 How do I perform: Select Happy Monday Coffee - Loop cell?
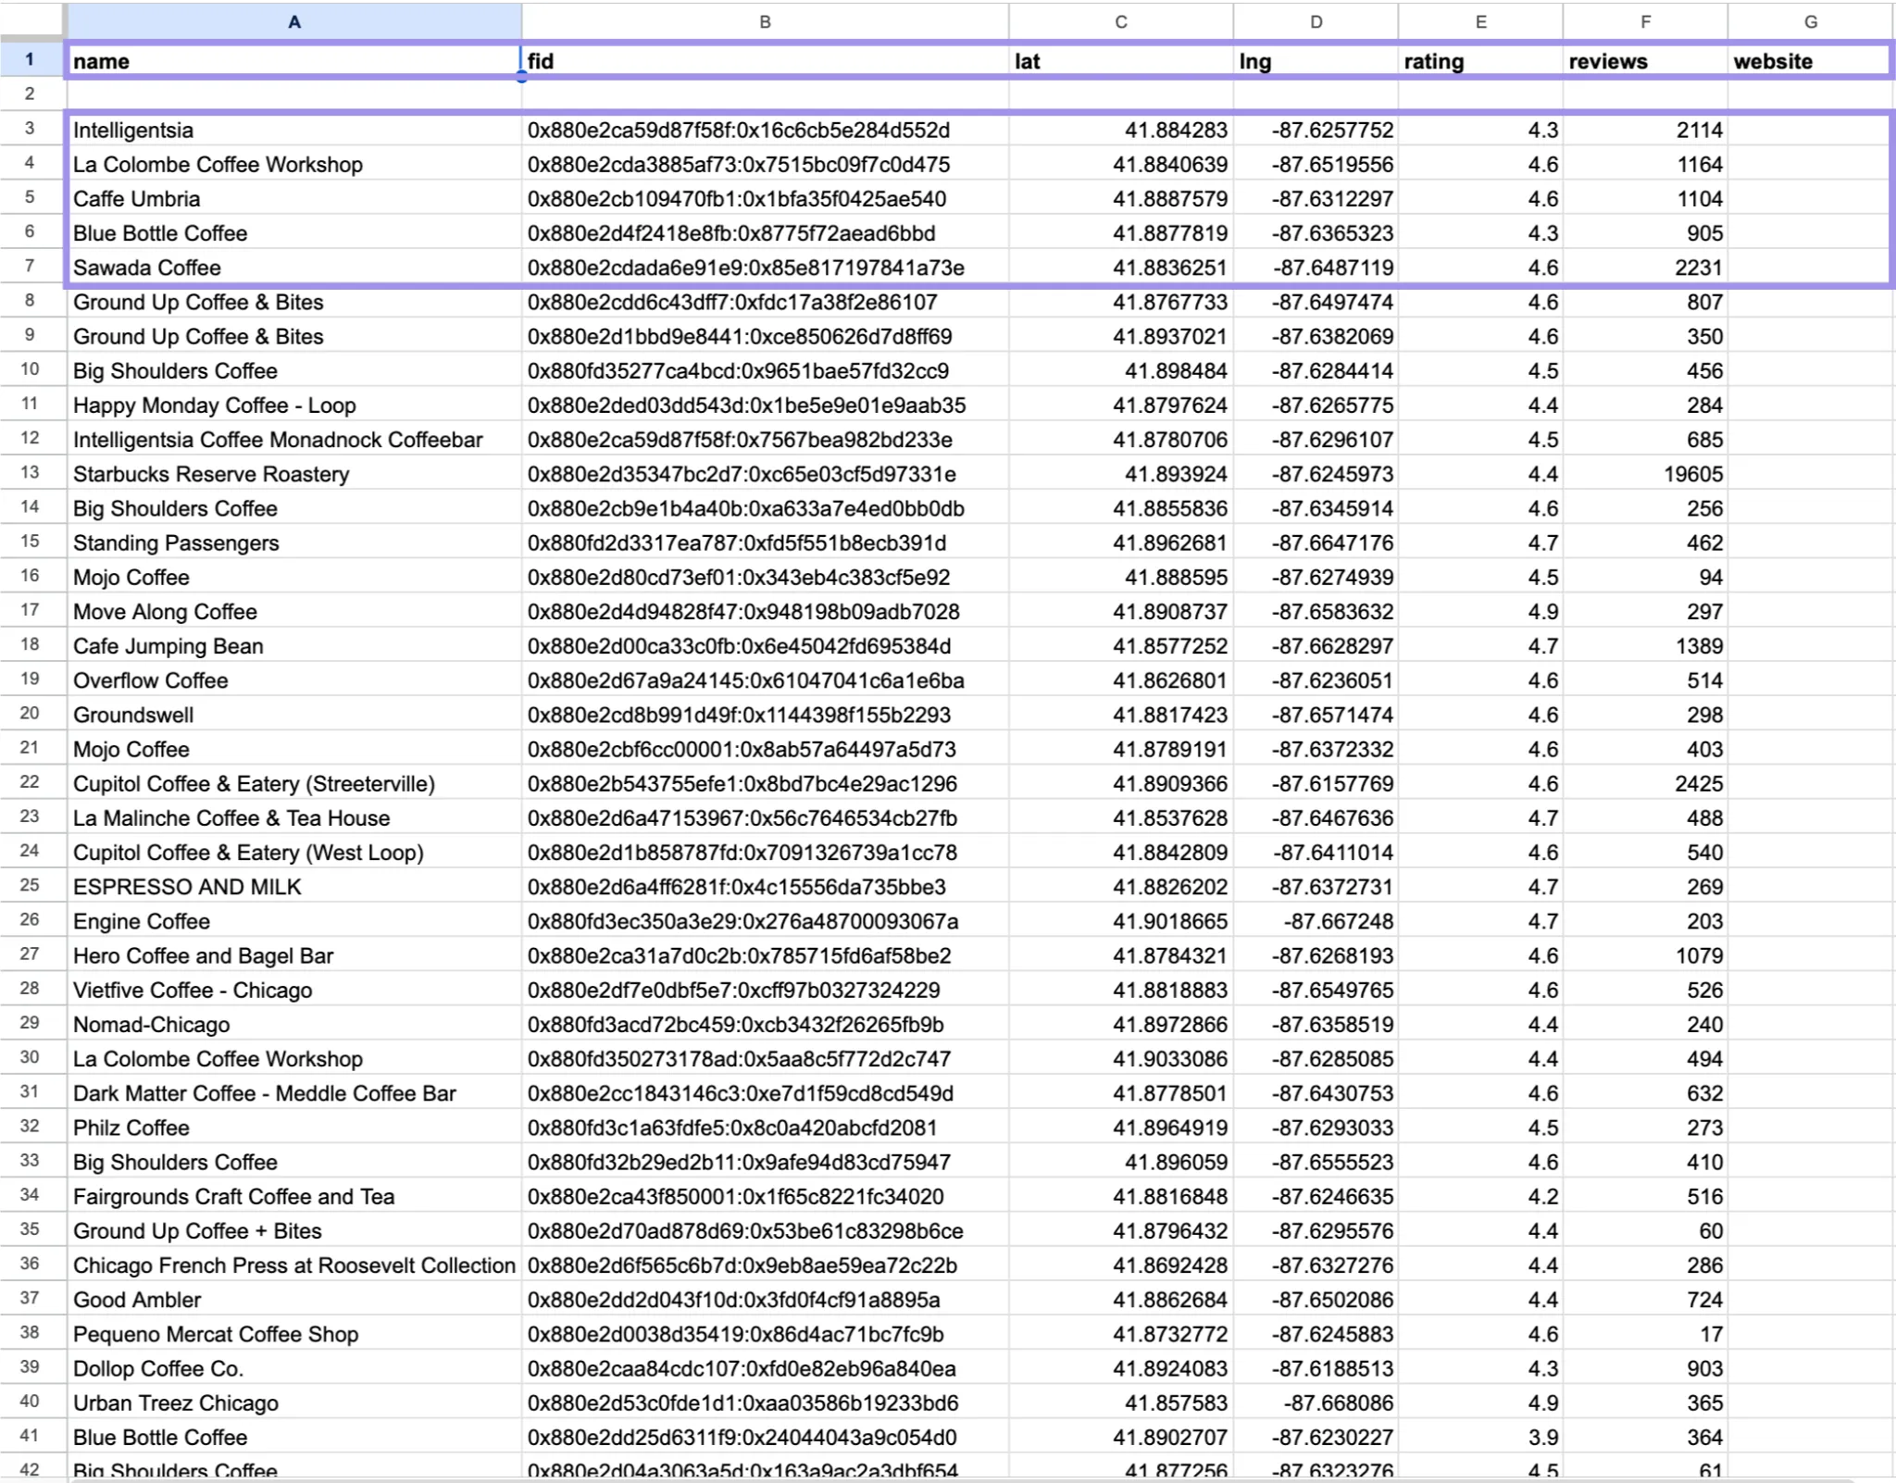293,405
